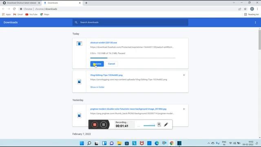Viewport: 261px width, 147px height.
Task: Open the Reading list panel
Action: pos(251,15)
